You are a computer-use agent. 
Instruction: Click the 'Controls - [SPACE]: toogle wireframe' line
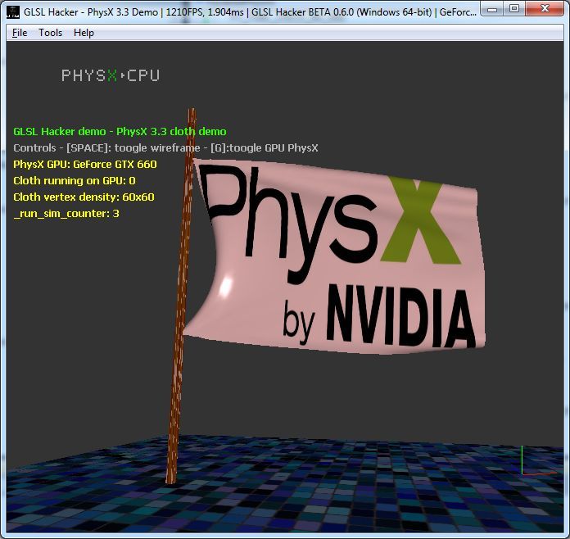(x=165, y=147)
